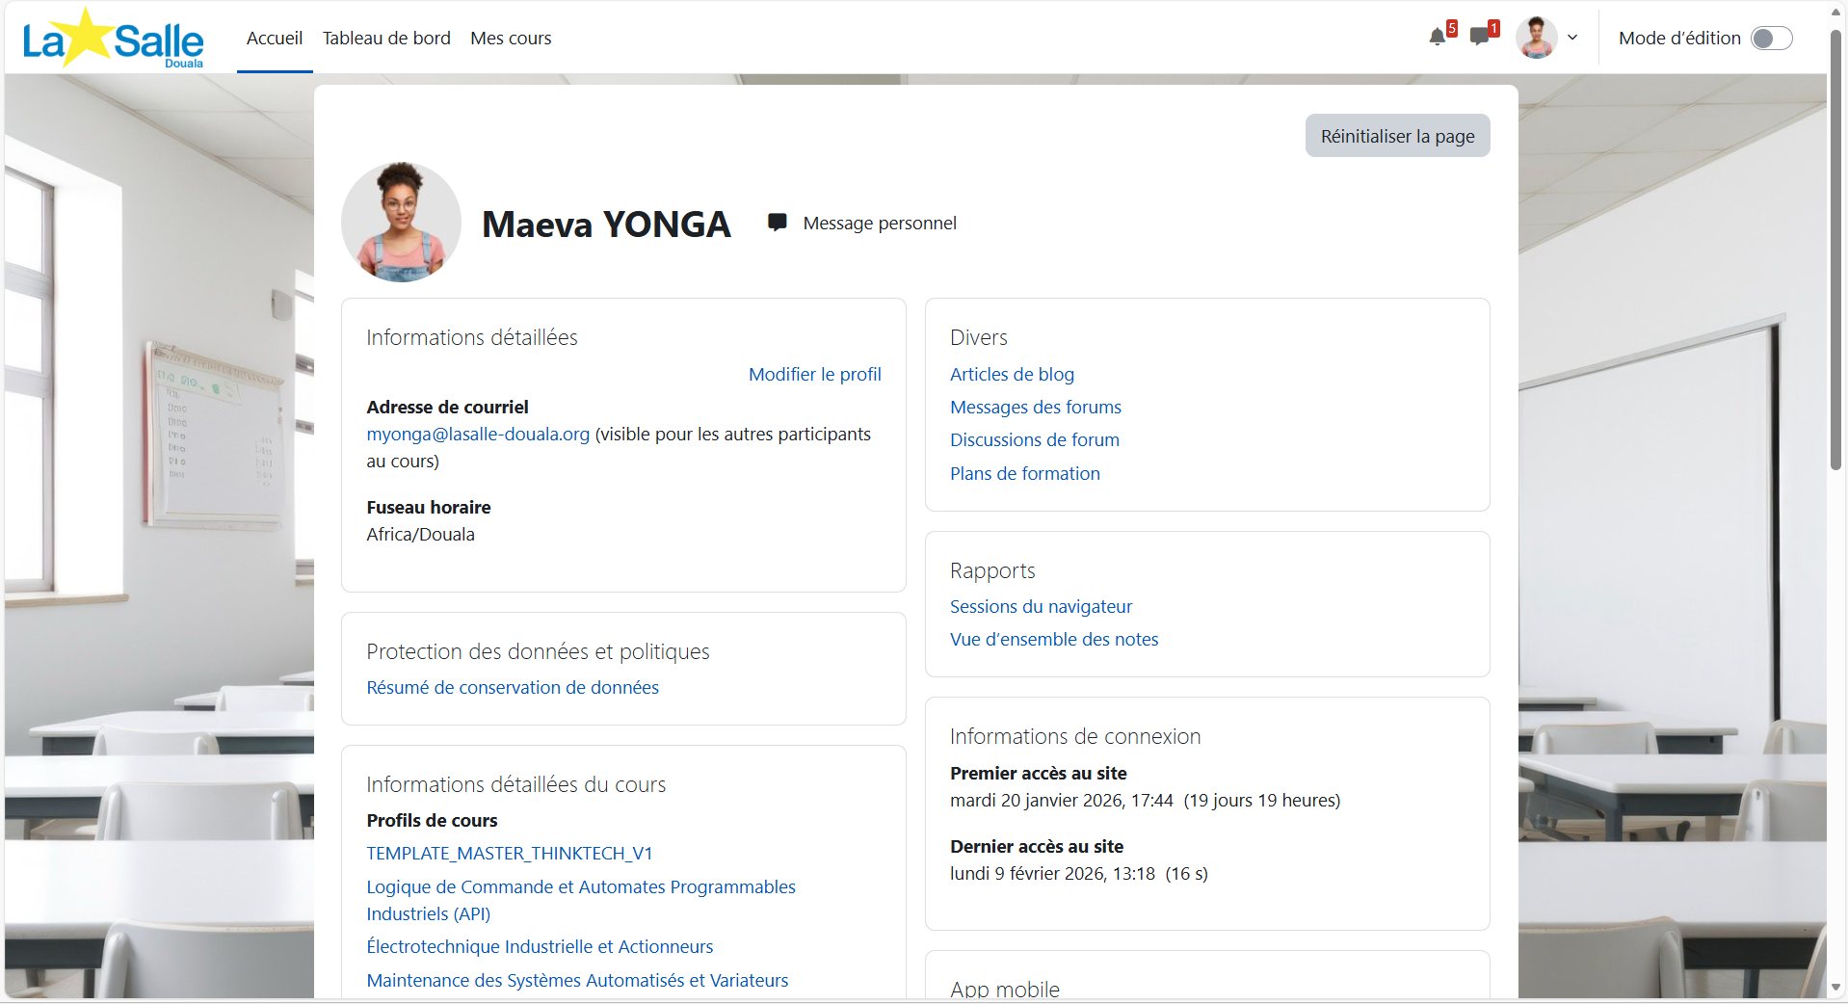
Task: Click the Message personnel chat icon
Action: point(778,223)
